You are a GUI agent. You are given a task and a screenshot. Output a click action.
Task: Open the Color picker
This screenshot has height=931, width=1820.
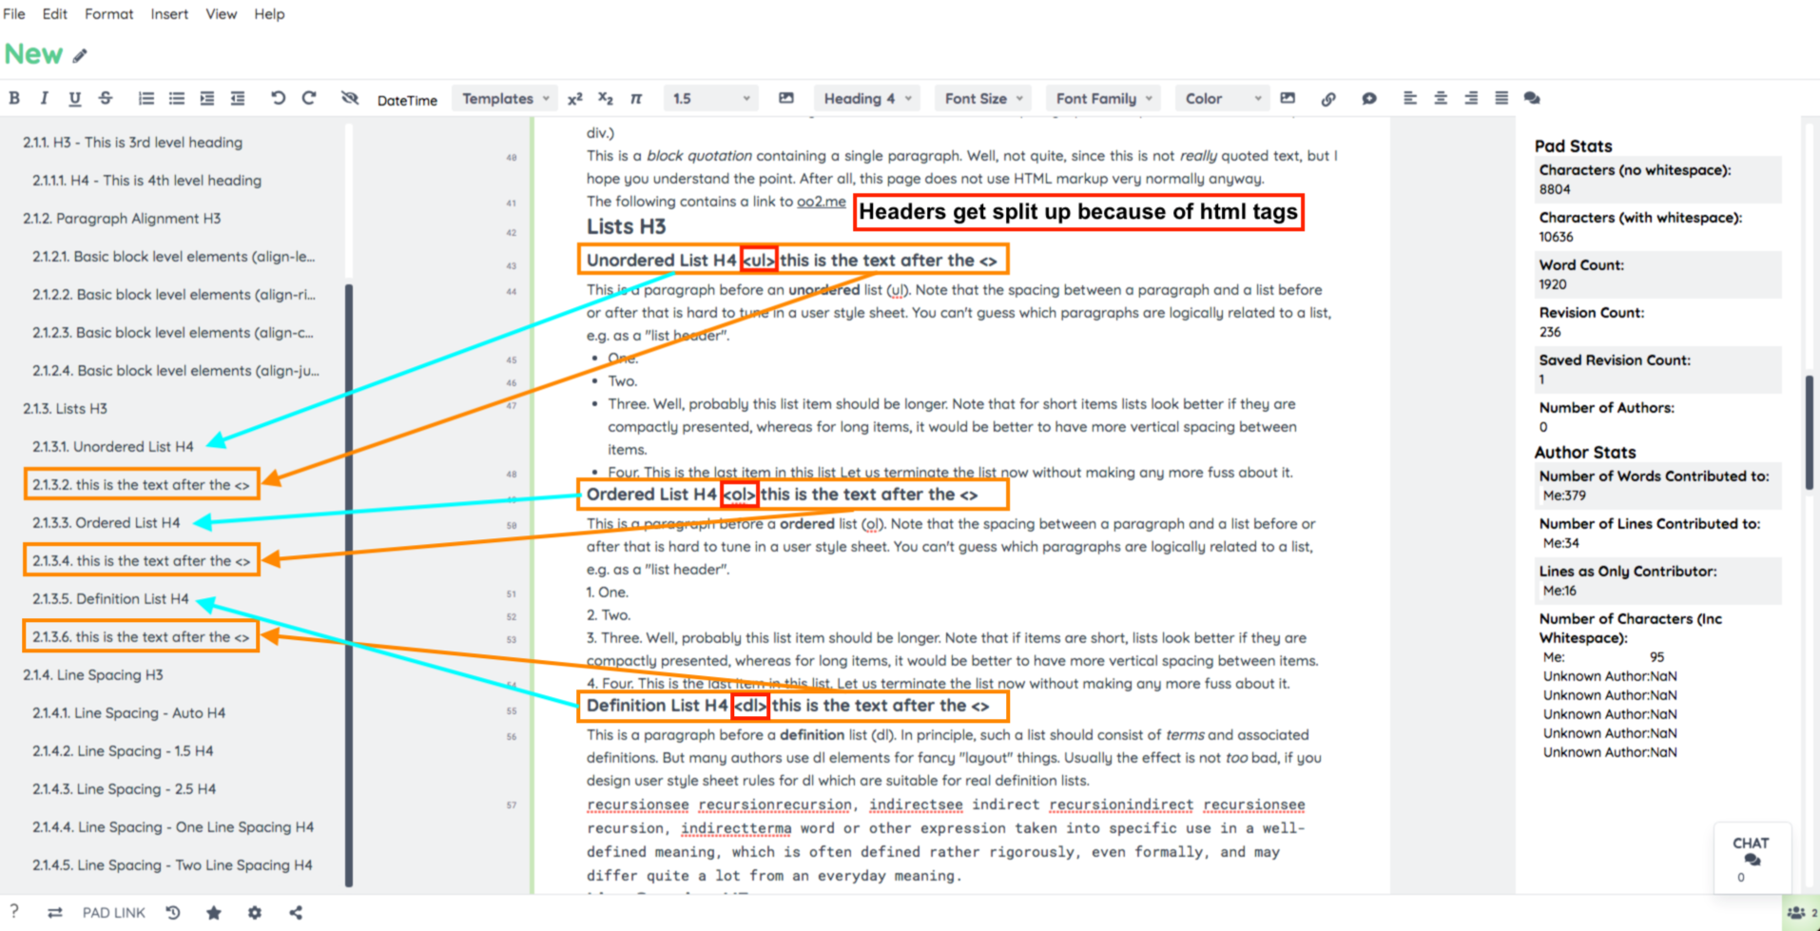pos(1221,98)
